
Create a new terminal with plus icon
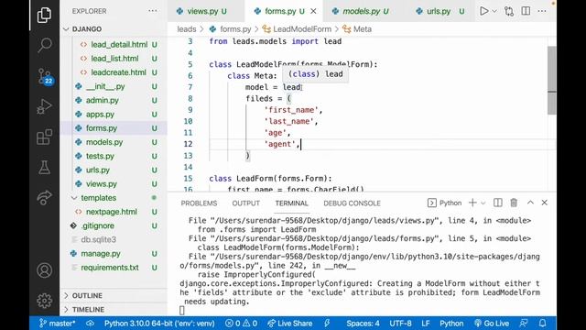[472, 203]
